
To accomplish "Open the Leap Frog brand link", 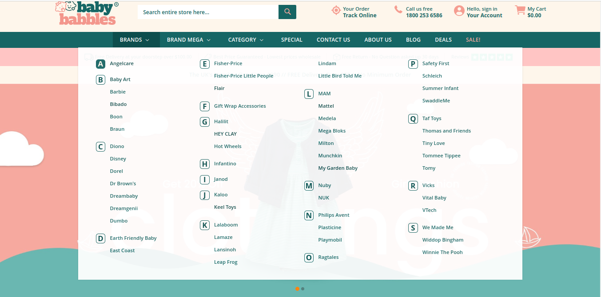I will point(226,262).
